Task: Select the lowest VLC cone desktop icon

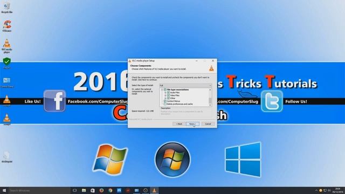Action: 7,119
